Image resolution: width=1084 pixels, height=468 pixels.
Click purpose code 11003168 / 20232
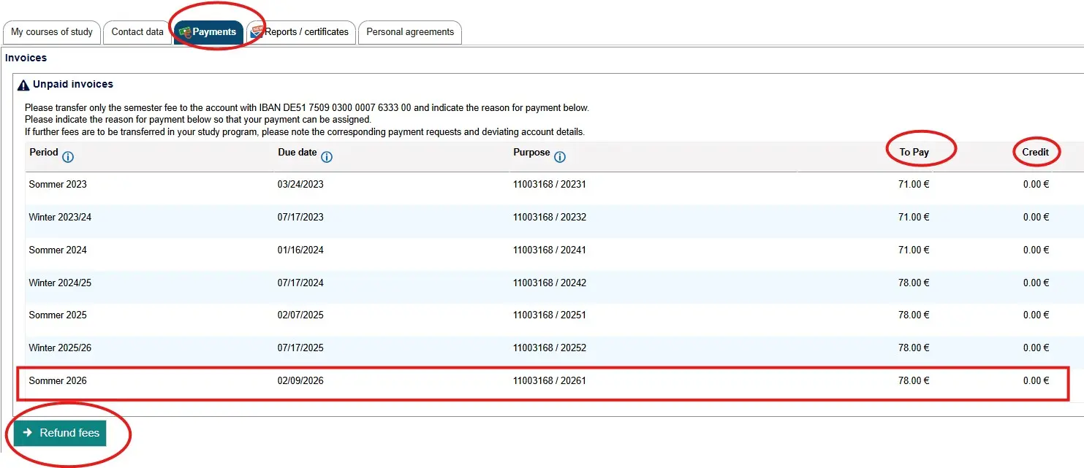click(550, 217)
